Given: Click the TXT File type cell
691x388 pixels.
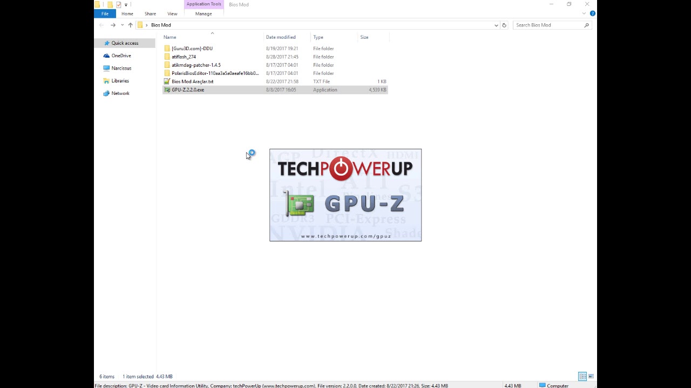Looking at the screenshot, I should click(x=322, y=81).
